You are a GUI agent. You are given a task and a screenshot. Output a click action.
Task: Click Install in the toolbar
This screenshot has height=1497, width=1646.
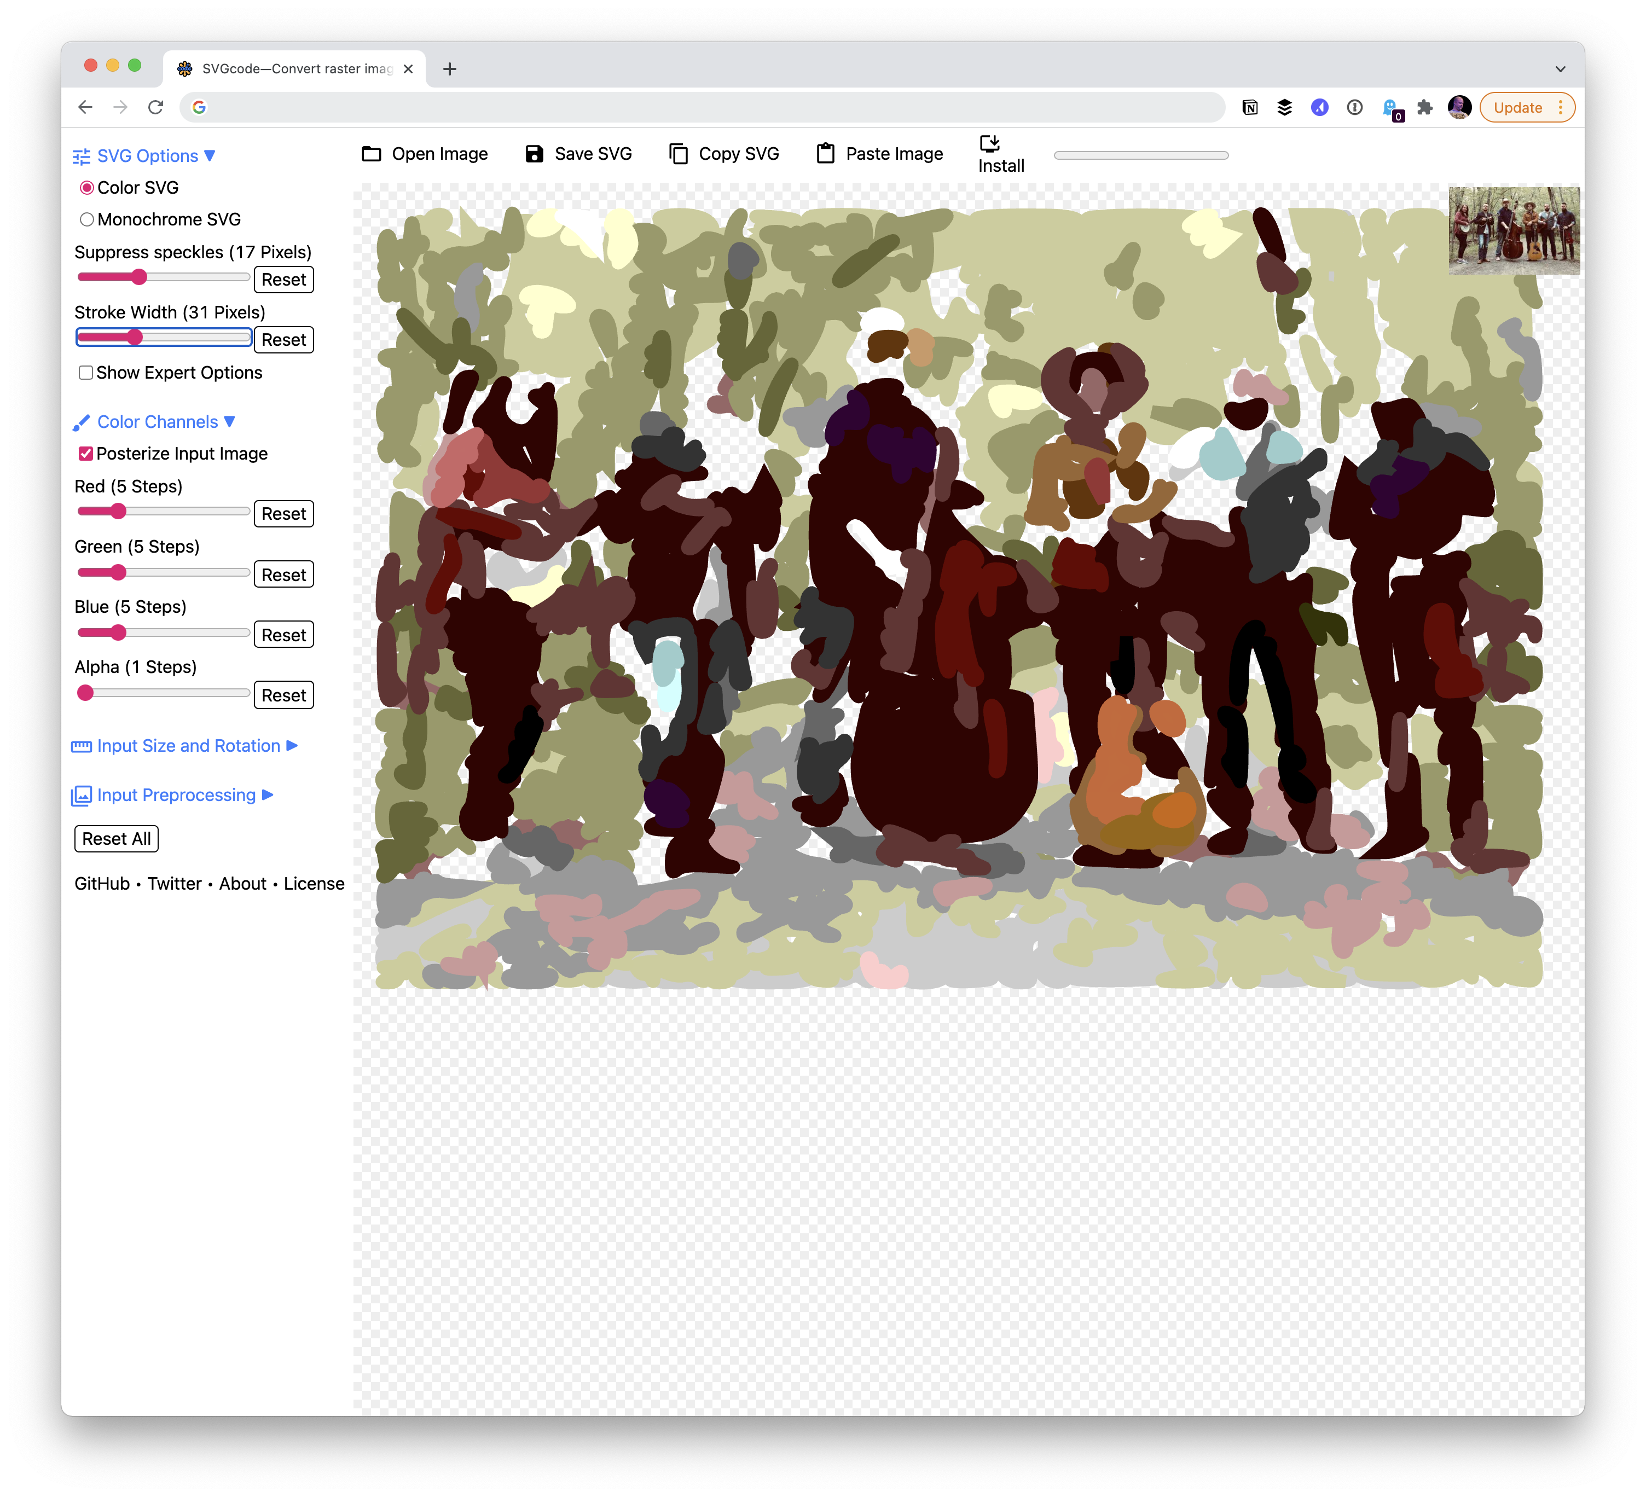tap(1001, 154)
